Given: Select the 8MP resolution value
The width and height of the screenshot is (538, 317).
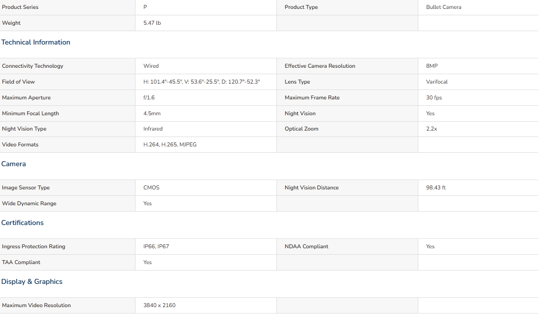Looking at the screenshot, I should (432, 66).
